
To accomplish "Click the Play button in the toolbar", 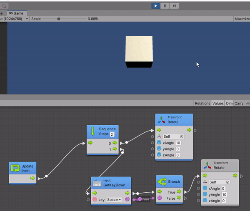I will pos(155,5).
